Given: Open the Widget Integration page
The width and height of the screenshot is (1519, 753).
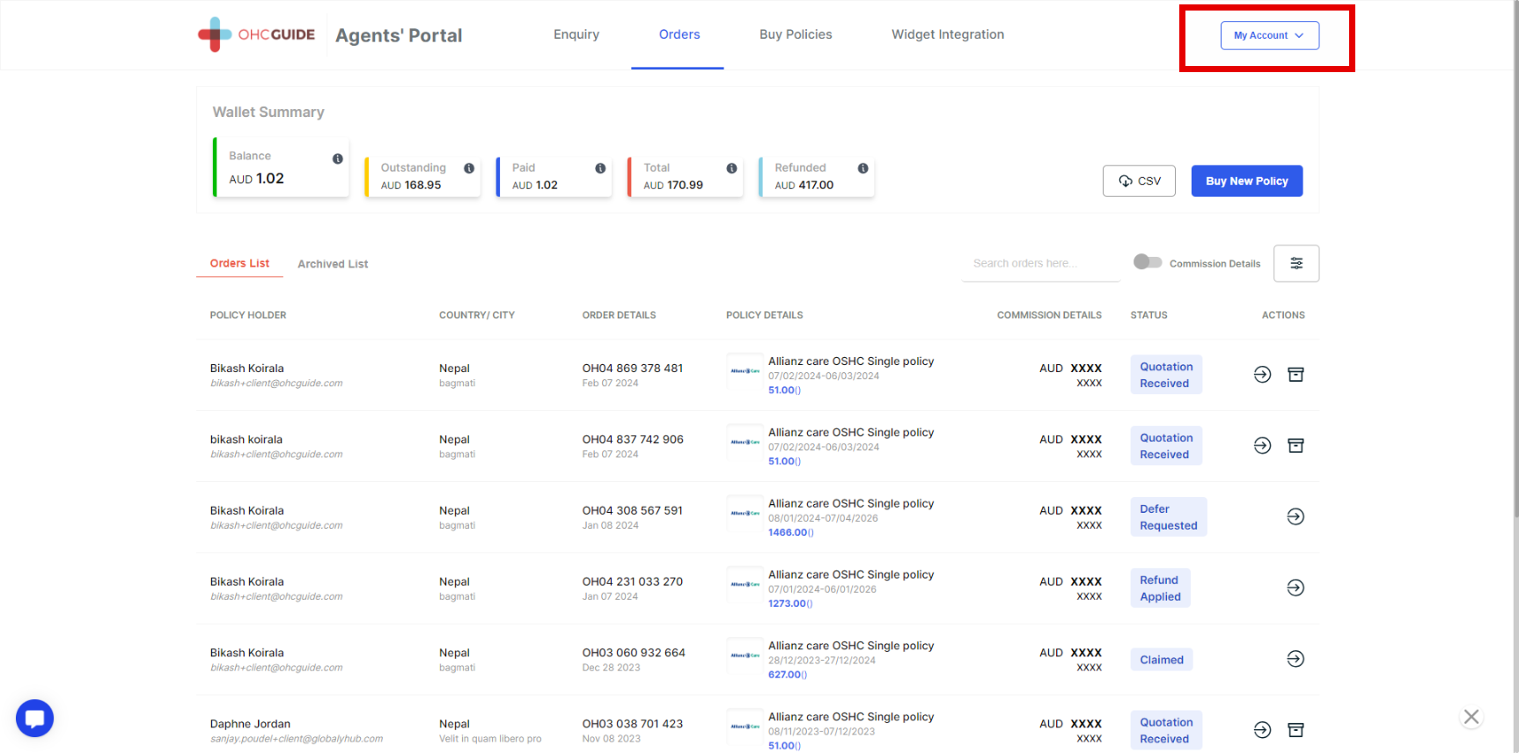Looking at the screenshot, I should tap(947, 34).
